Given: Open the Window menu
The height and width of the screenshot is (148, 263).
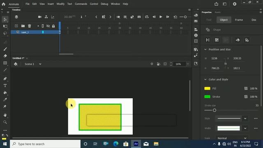Looking at the screenshot, I should click(115, 4).
